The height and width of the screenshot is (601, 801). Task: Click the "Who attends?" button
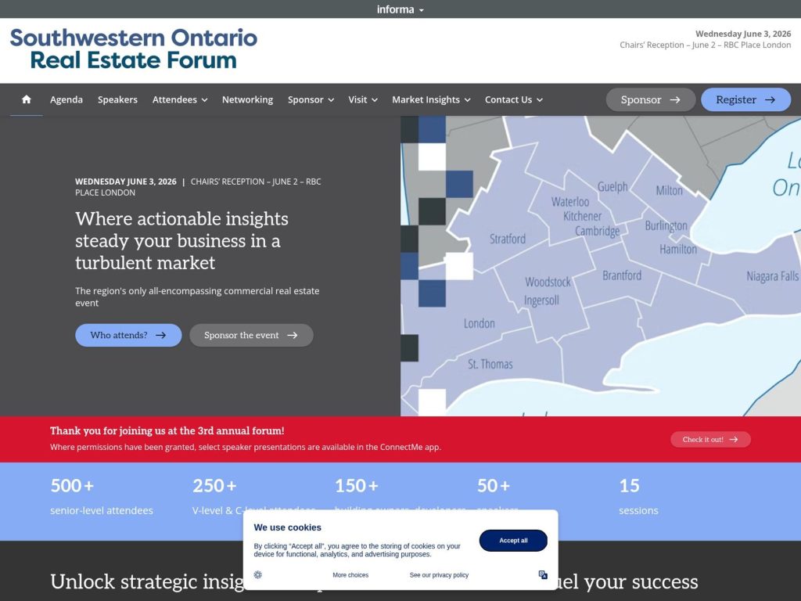[128, 334]
